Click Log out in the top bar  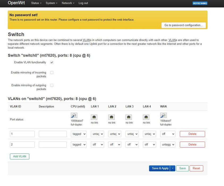tap(83, 3)
